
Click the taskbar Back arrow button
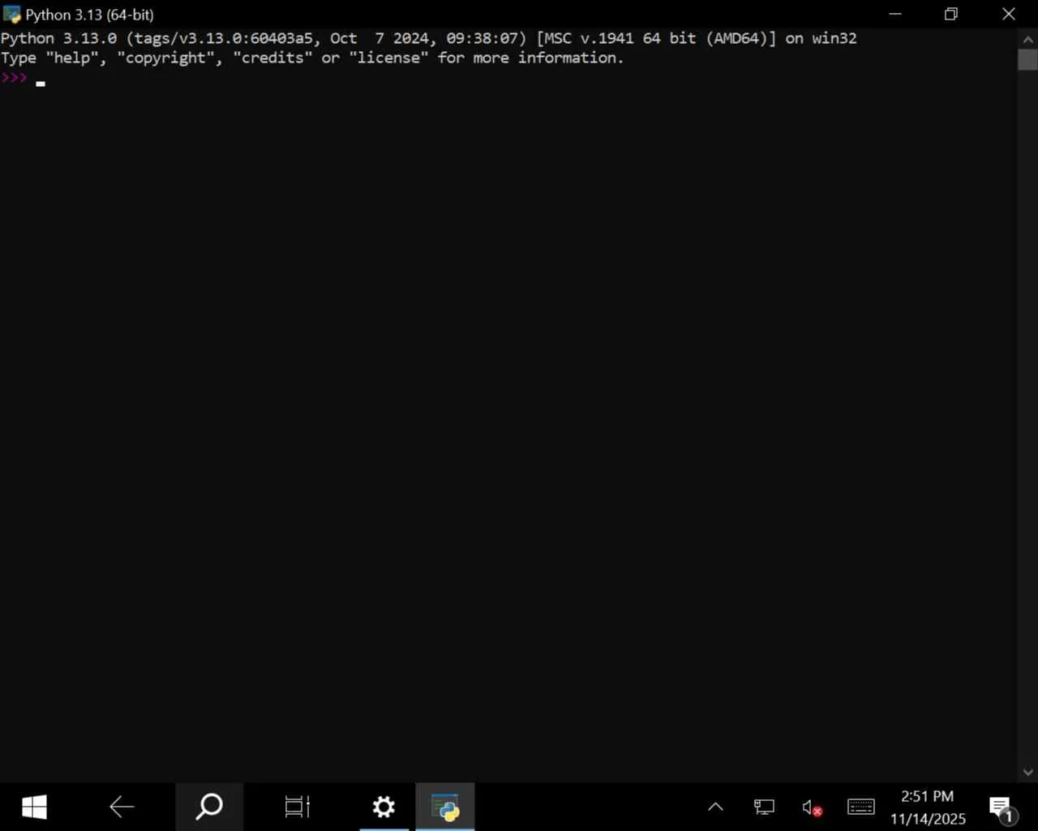pyautogui.click(x=122, y=807)
